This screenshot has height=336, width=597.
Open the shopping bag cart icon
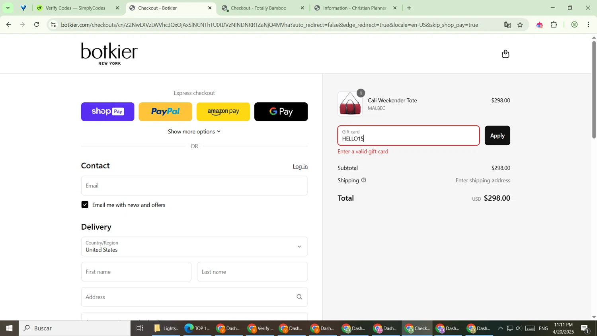click(x=505, y=54)
